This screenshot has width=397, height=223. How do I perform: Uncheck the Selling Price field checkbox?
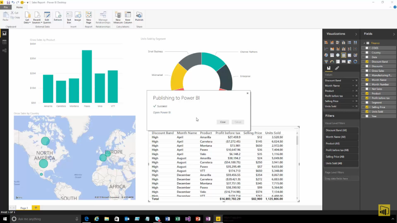pyautogui.click(x=367, y=107)
